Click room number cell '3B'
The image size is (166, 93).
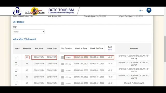click(x=27, y=64)
